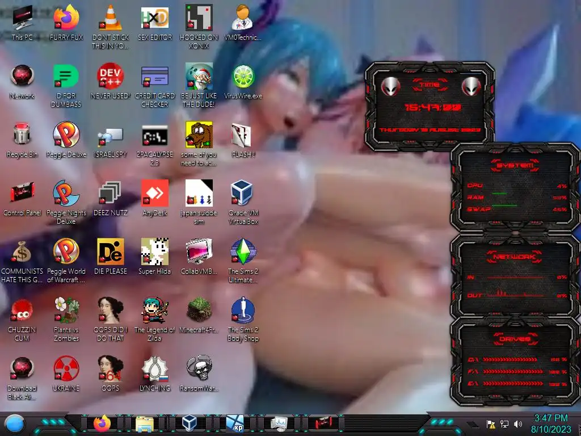Open the red control panel taskbar icon
This screenshot has width=581, height=436.
[x=323, y=422]
